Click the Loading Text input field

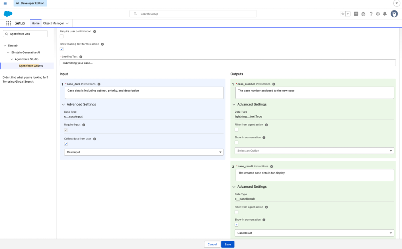pos(228,63)
